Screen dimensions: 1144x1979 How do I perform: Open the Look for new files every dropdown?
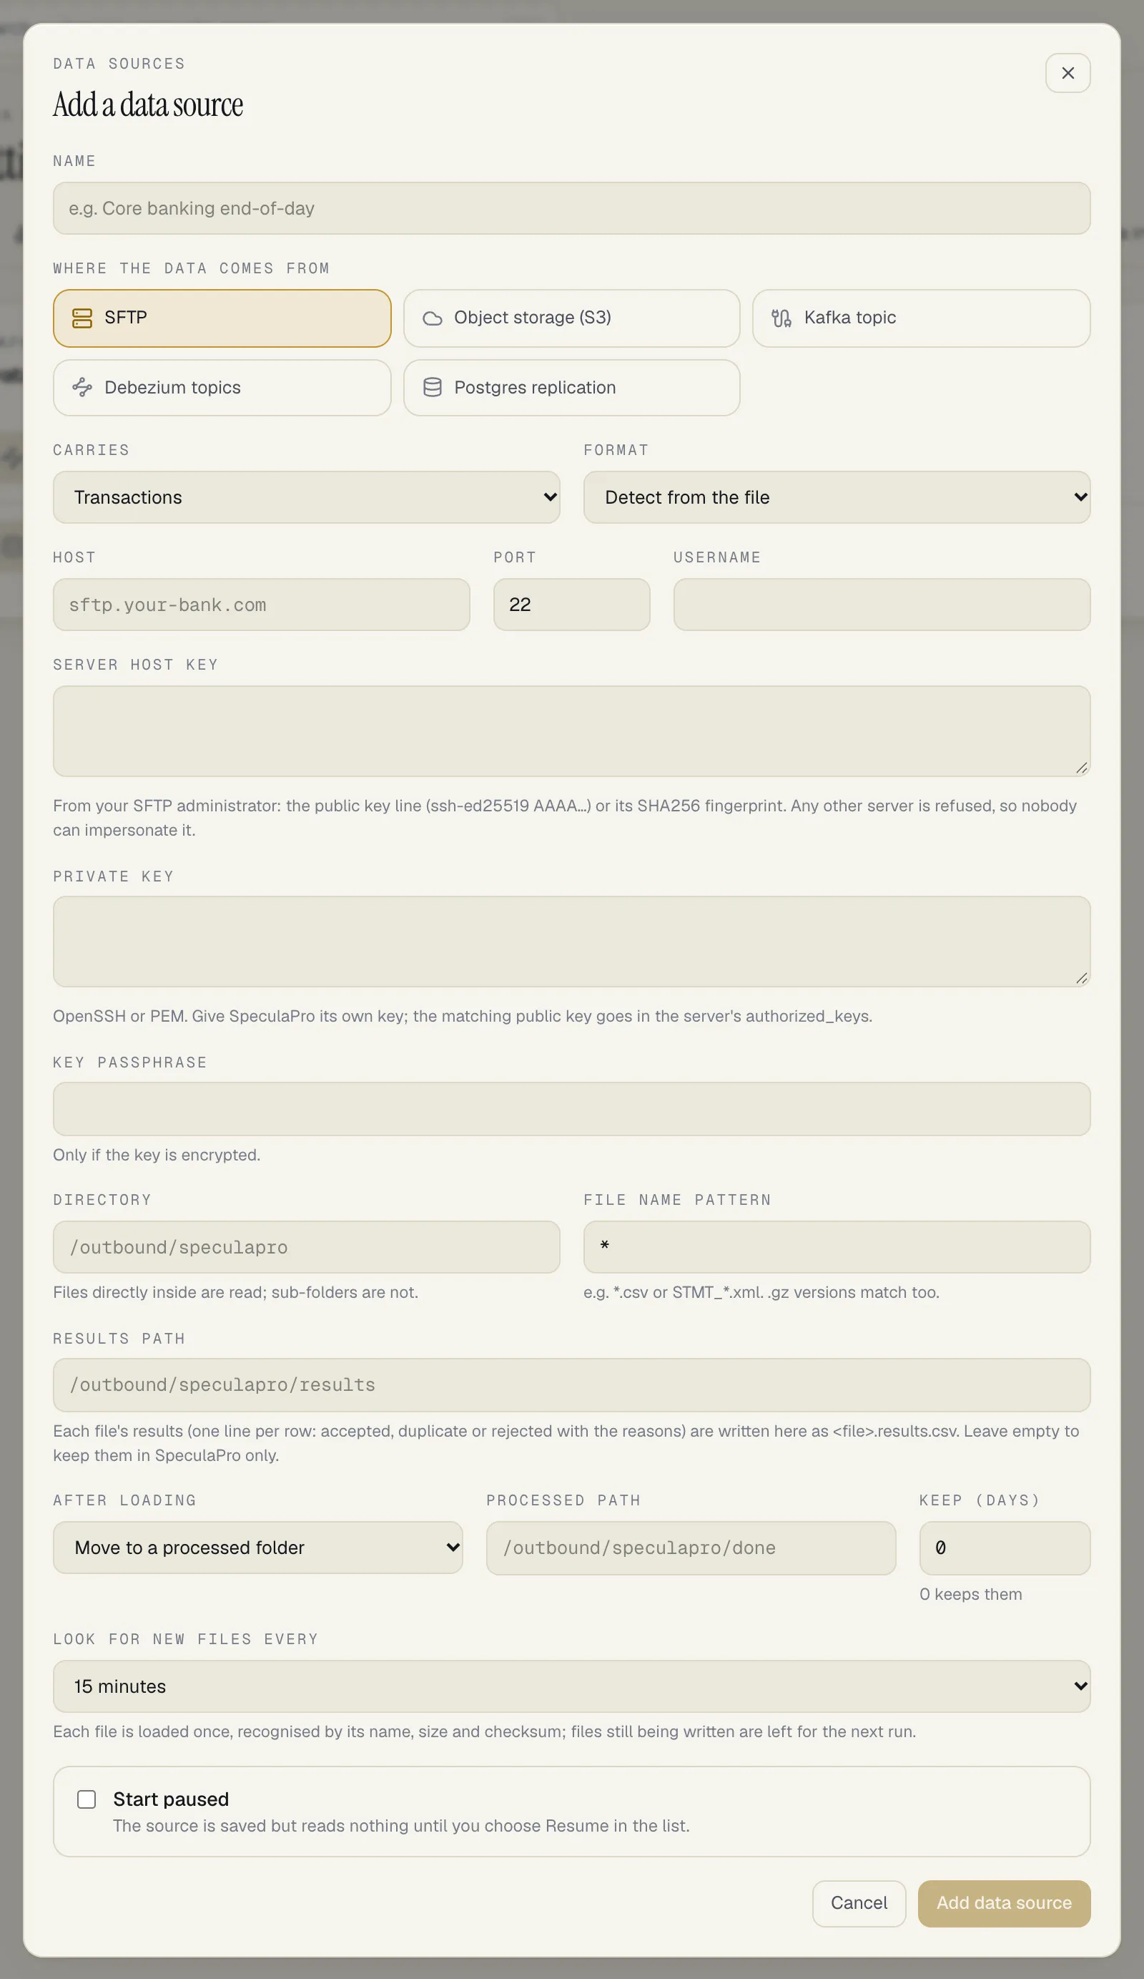[x=572, y=1686]
